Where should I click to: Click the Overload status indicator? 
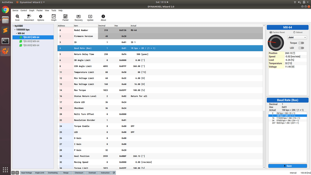click(92, 173)
